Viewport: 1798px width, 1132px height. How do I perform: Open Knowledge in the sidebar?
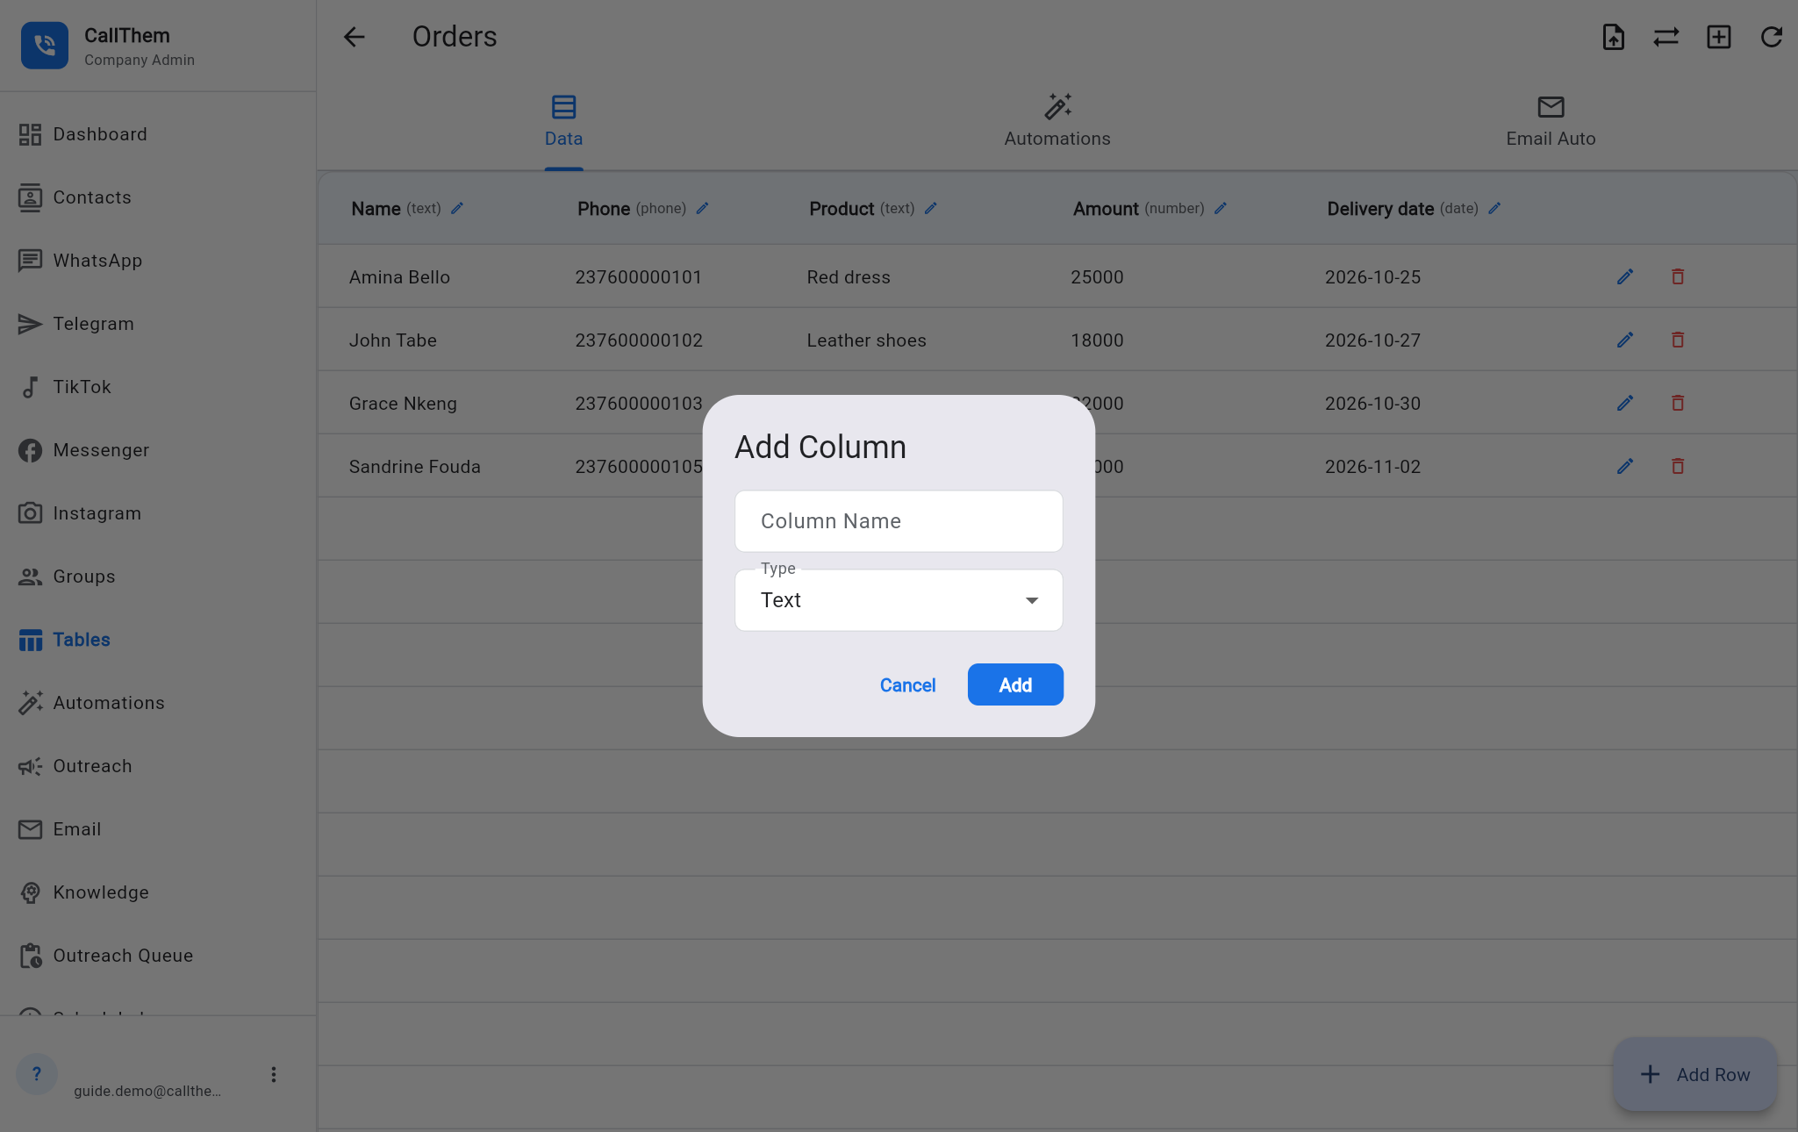coord(158,892)
